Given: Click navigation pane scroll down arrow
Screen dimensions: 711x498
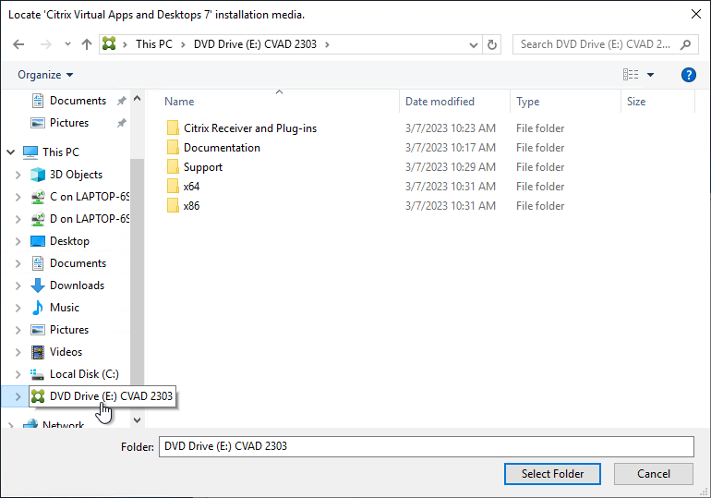Looking at the screenshot, I should pos(137,420).
